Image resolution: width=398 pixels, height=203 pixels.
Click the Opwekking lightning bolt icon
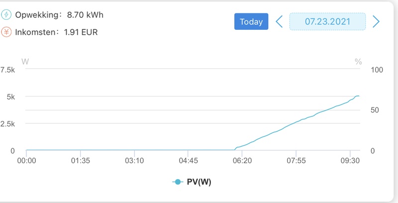point(7,15)
